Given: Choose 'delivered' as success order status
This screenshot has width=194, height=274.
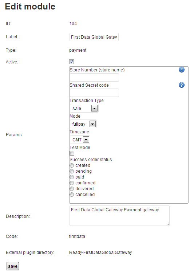Looking at the screenshot, I should click(72, 189).
